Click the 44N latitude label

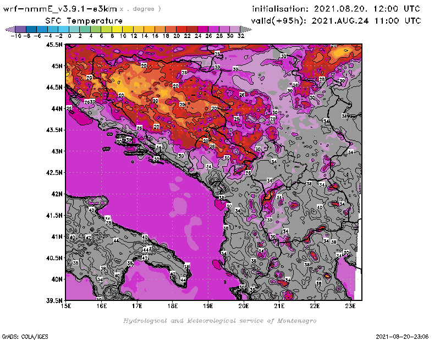(x=57, y=108)
